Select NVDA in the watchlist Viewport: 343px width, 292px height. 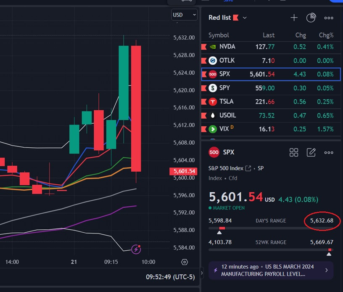pyautogui.click(x=271, y=47)
